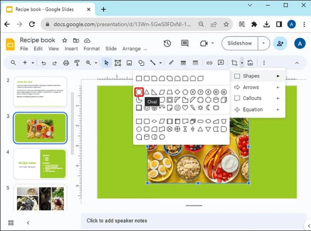Click the Undo icon
Viewport: 311px width, 231px height.
coord(44,63)
